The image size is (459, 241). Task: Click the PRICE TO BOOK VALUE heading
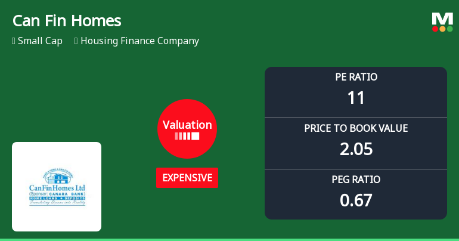point(356,128)
